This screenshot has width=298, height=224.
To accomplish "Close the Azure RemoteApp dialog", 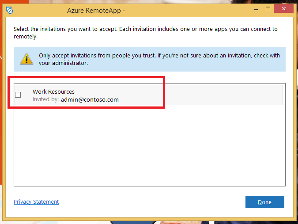I will pos(283,8).
